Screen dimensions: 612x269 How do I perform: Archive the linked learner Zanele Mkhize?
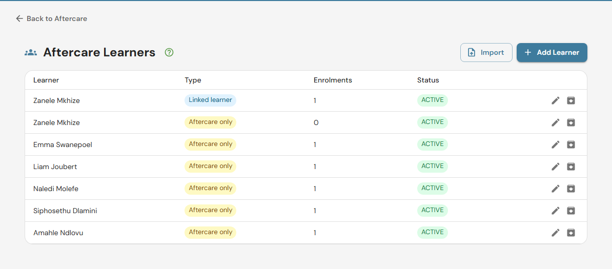tap(571, 101)
